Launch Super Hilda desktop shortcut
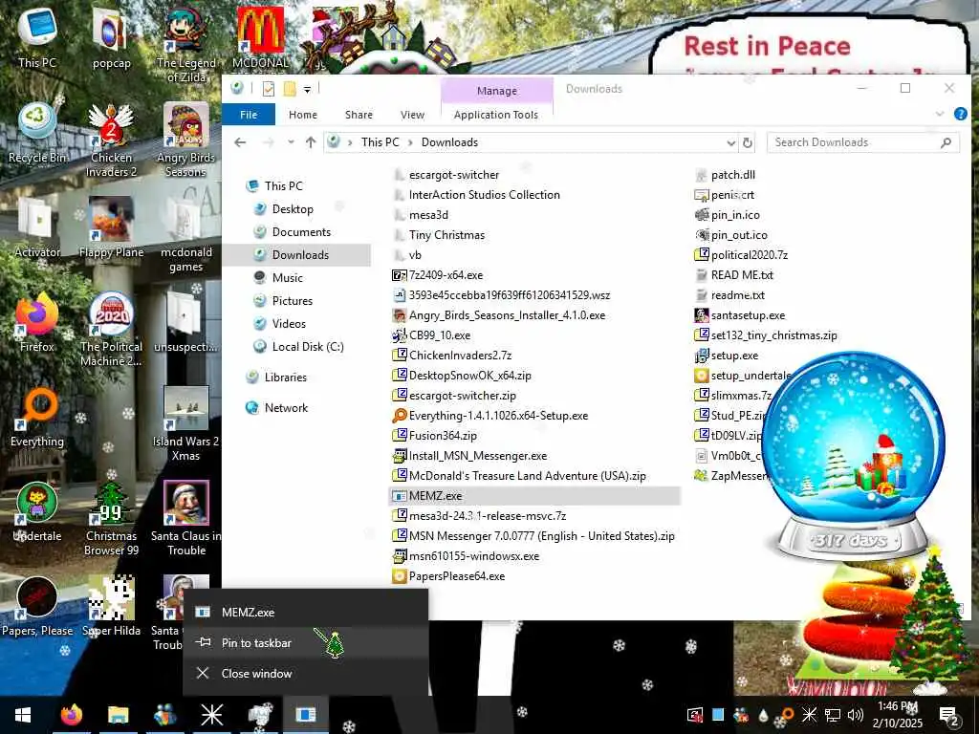The width and height of the screenshot is (979, 734). (111, 607)
